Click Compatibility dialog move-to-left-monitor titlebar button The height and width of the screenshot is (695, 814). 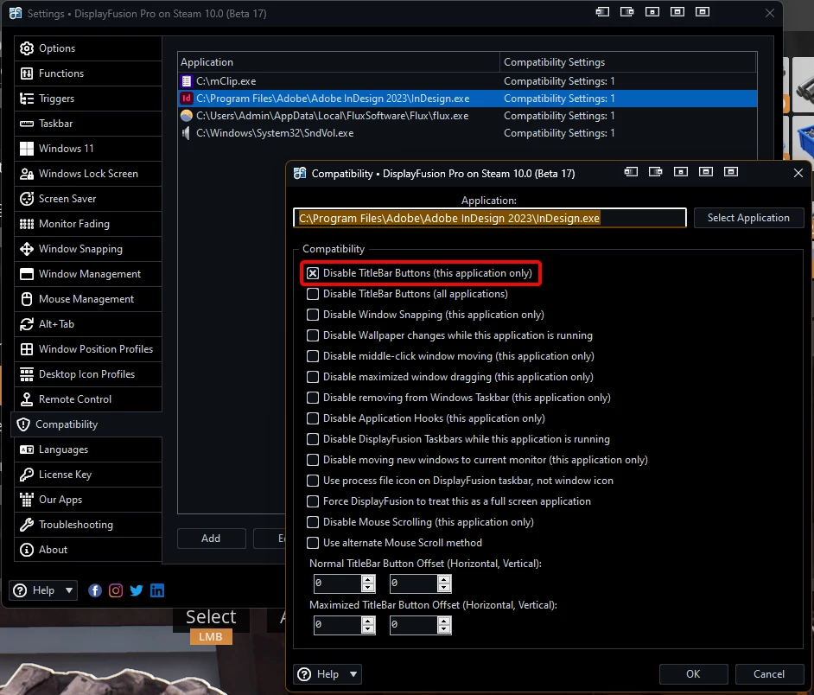click(x=631, y=172)
